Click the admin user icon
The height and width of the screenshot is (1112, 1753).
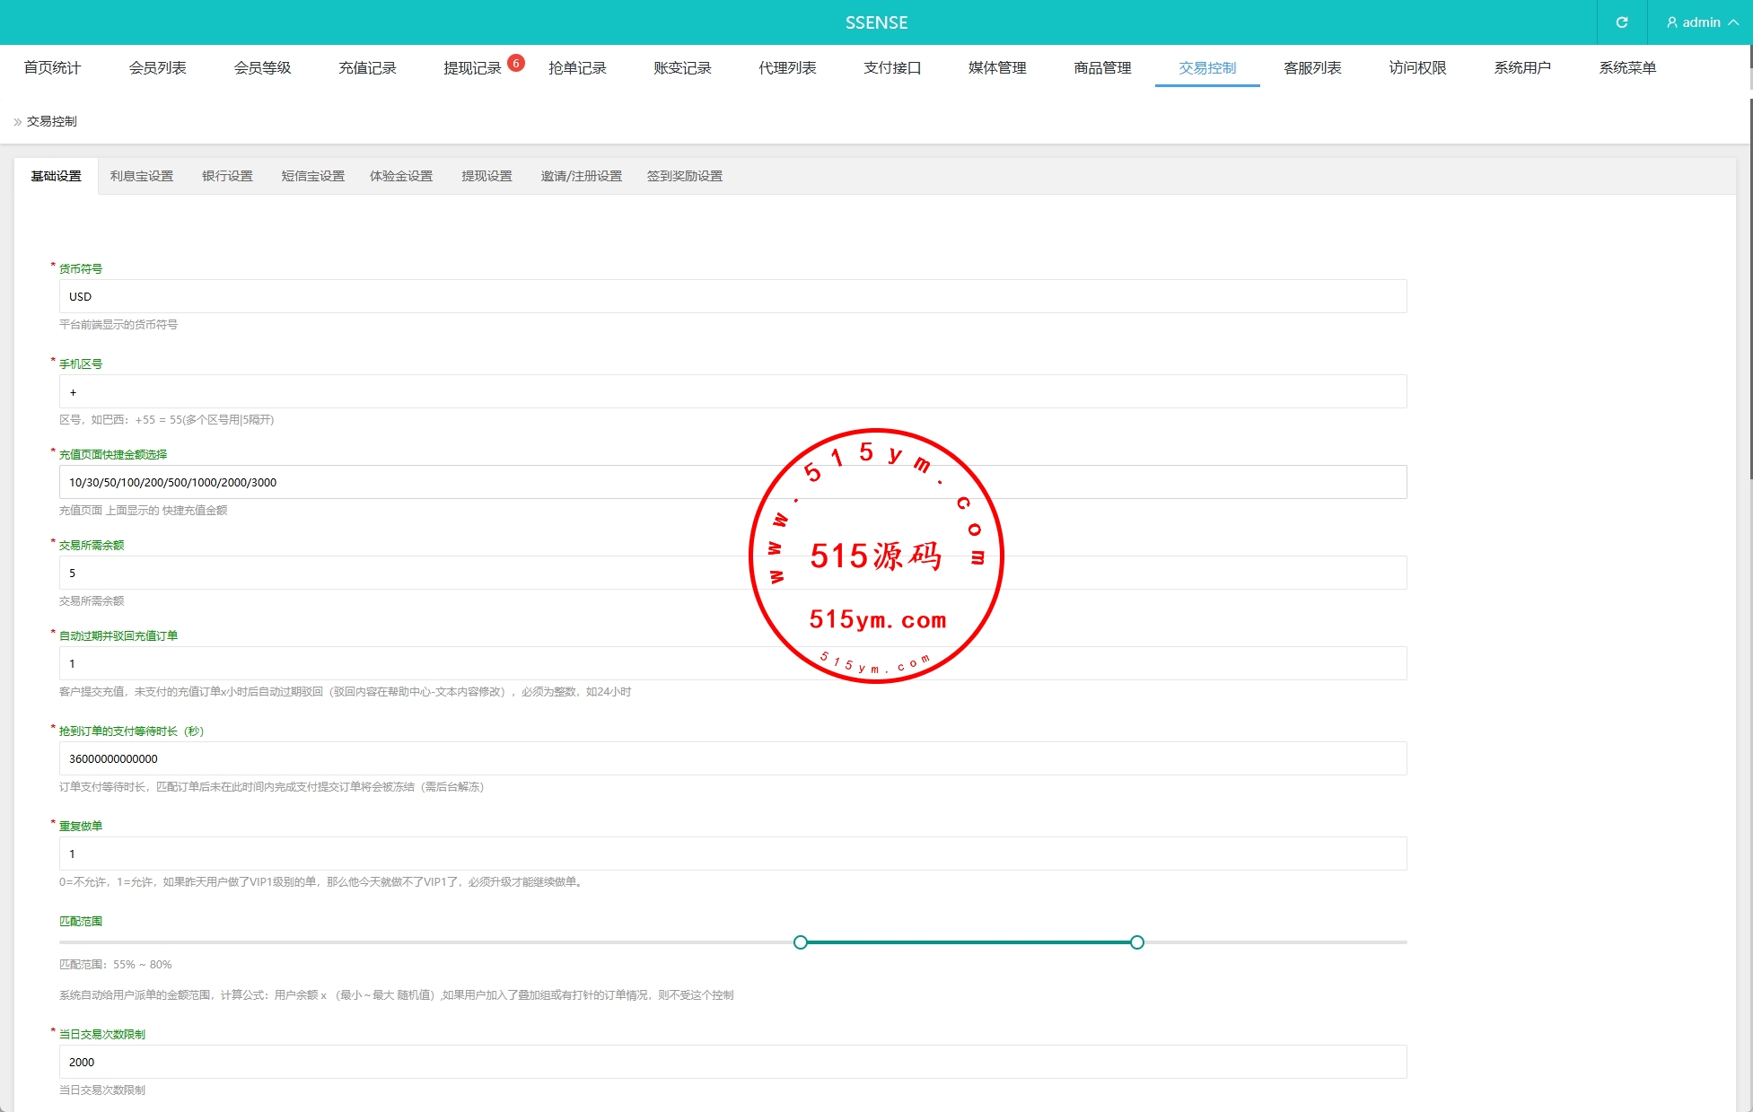click(1671, 22)
